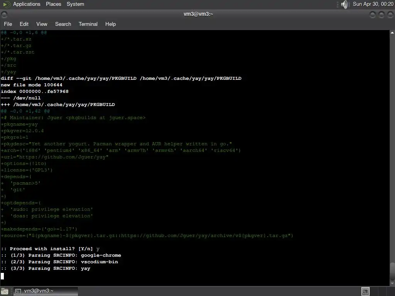The height and width of the screenshot is (296, 395).
Task: Click the 'diff --git' PKGBUILD line
Action: [x=121, y=78]
